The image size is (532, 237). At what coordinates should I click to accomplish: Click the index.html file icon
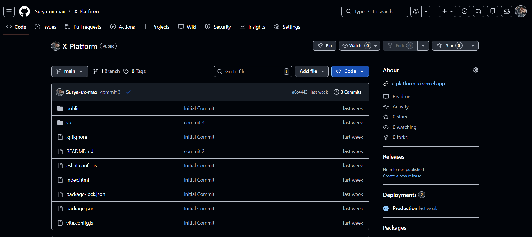click(60, 180)
